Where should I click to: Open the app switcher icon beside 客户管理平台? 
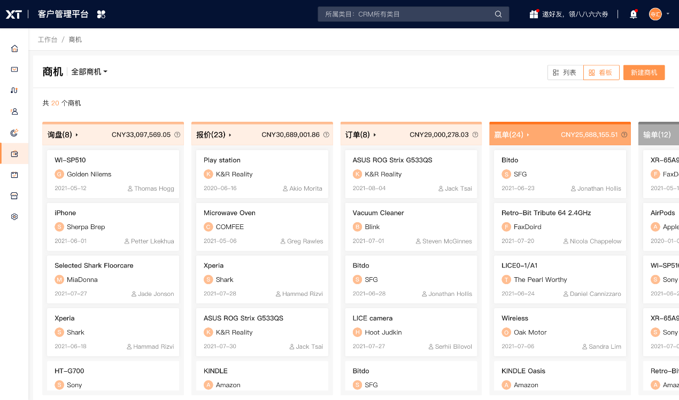pos(101,14)
